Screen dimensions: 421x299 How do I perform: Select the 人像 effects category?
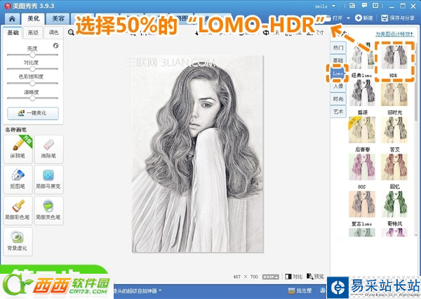[338, 86]
